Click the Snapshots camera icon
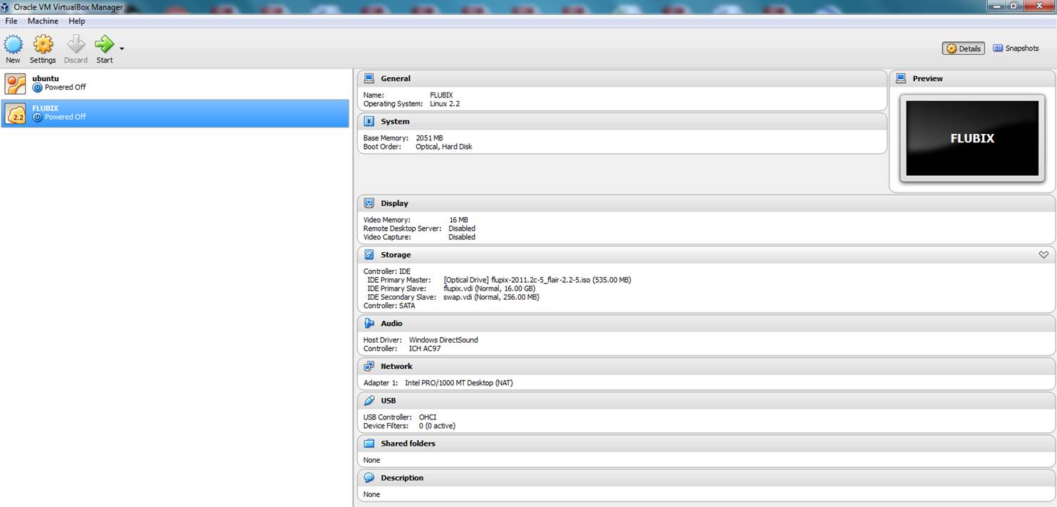This screenshot has width=1057, height=507. pyautogui.click(x=998, y=48)
